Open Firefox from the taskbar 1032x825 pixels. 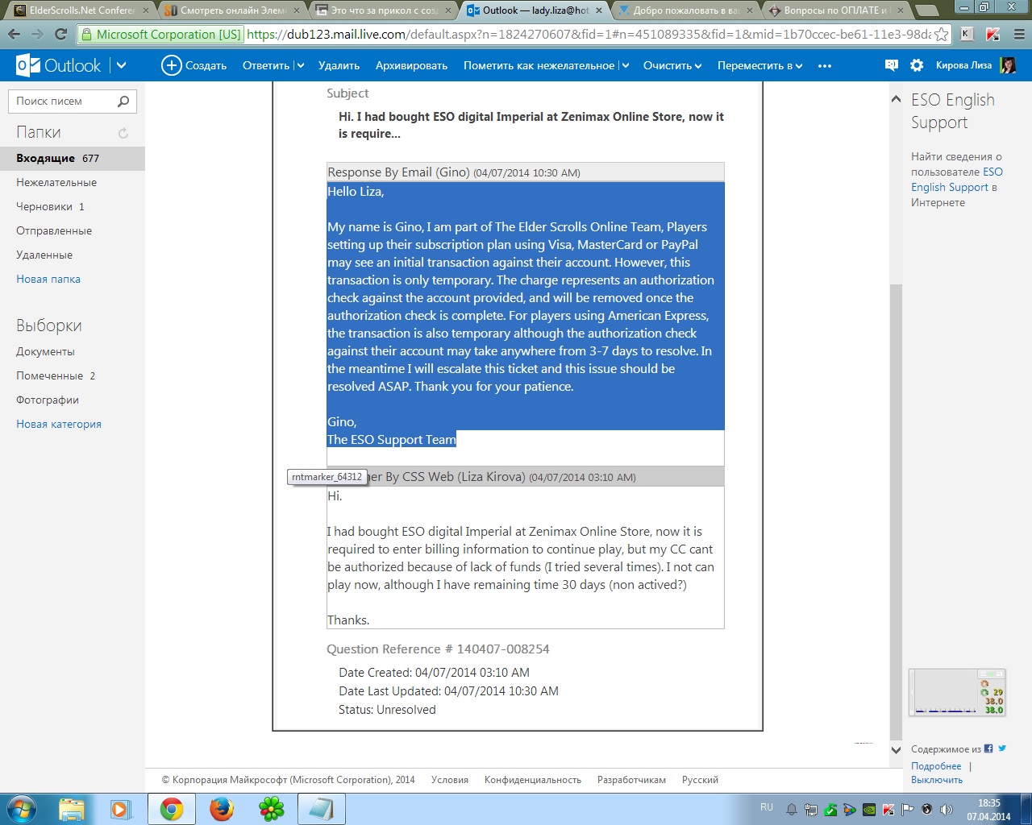point(221,809)
